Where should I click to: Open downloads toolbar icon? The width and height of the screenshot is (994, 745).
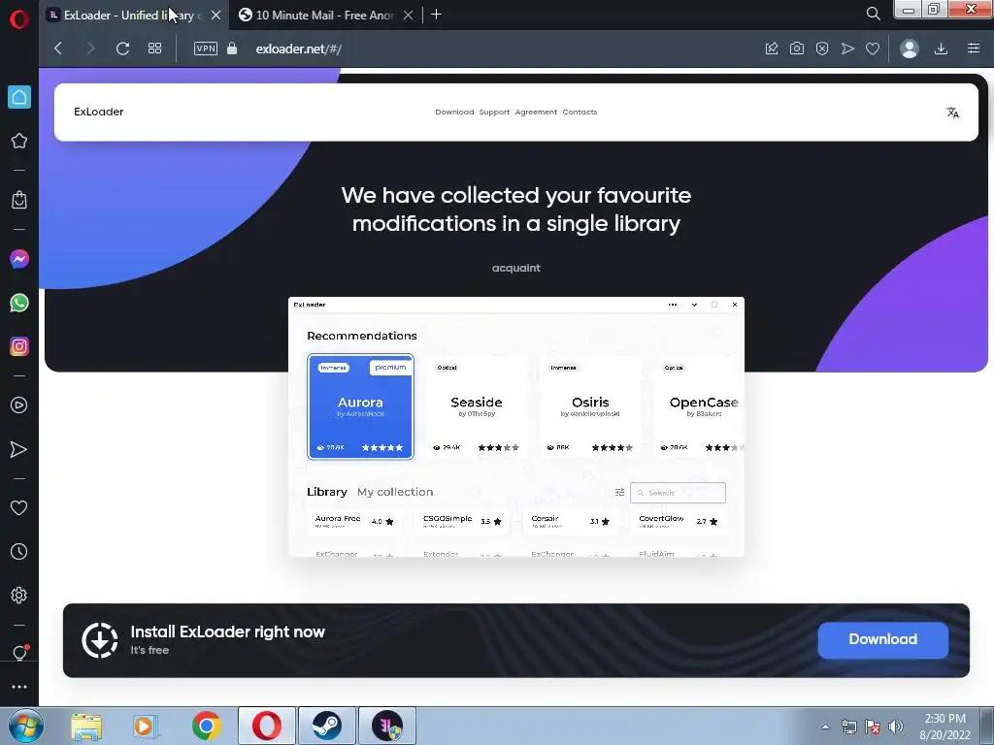(x=941, y=49)
